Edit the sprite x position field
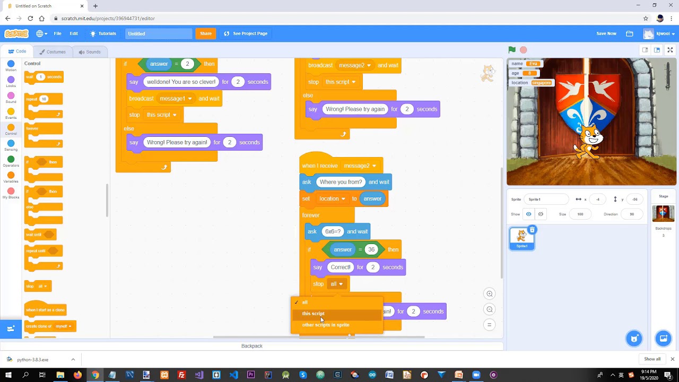679x382 pixels. (598, 199)
